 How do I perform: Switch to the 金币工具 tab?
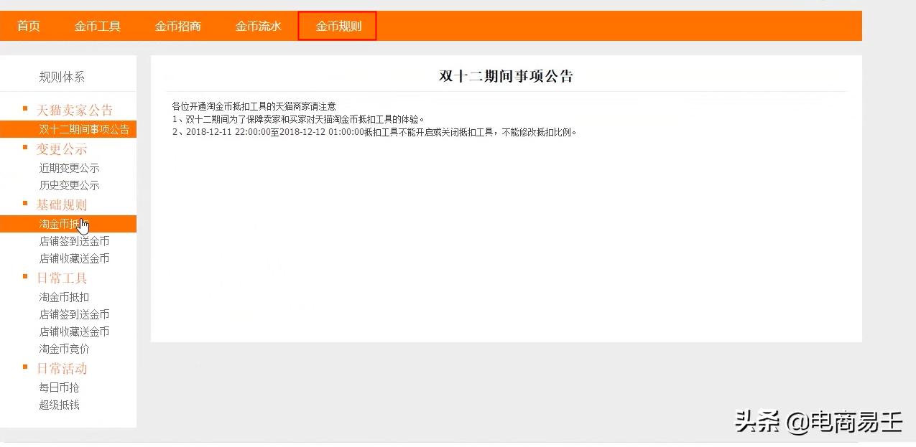tap(97, 24)
